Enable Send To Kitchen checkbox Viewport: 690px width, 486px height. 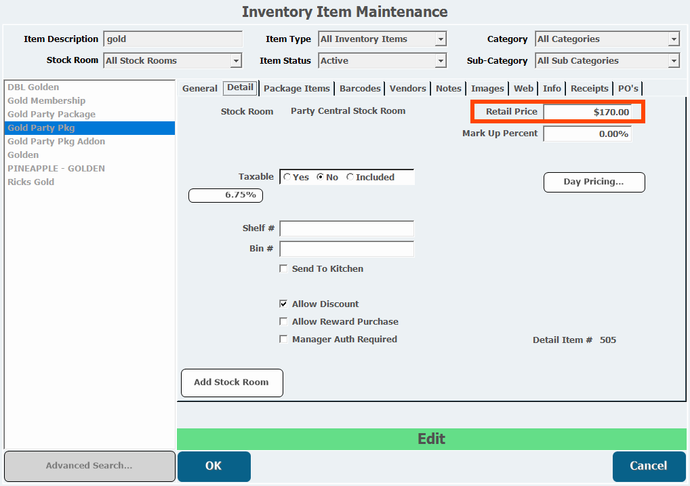284,269
